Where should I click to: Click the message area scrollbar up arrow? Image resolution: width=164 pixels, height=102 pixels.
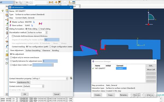[160, 98]
